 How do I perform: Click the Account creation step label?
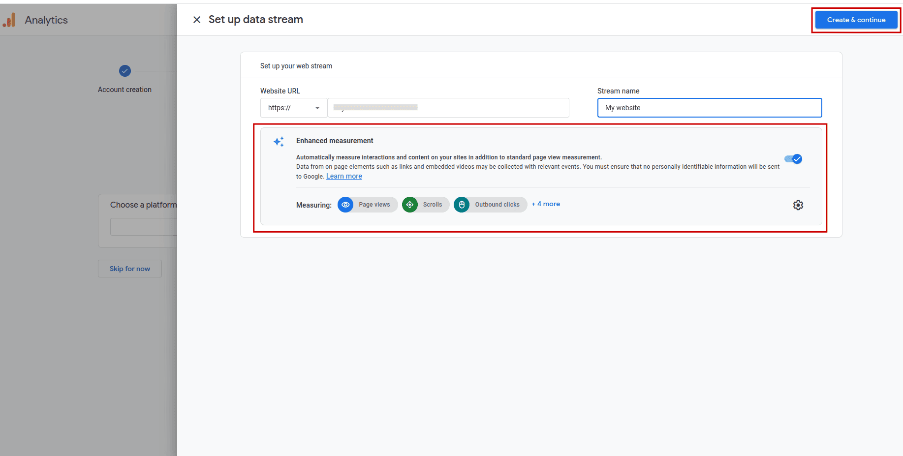125,90
